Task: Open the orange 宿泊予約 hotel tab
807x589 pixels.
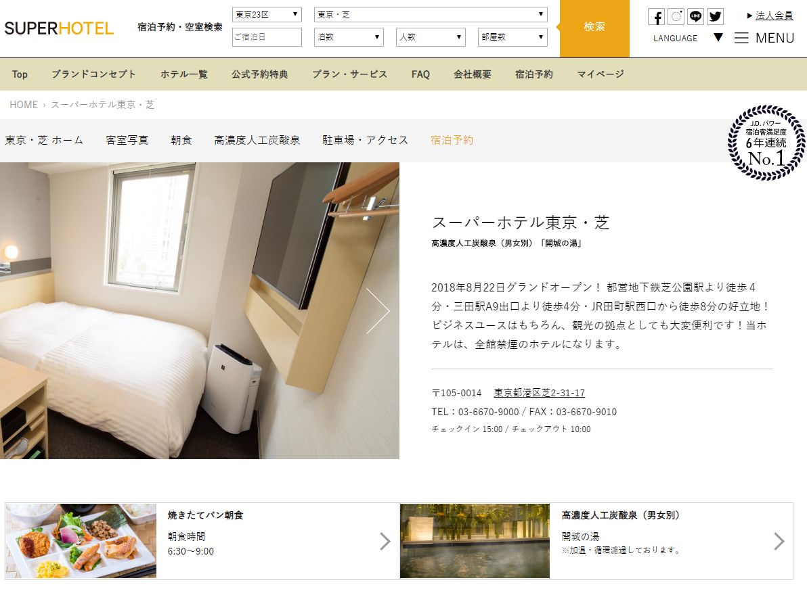Action: click(x=452, y=140)
